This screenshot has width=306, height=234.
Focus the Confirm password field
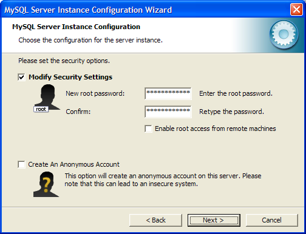[x=168, y=112]
